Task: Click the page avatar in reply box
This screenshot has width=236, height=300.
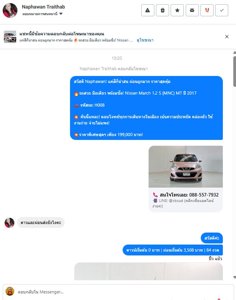Action: [x=10, y=291]
